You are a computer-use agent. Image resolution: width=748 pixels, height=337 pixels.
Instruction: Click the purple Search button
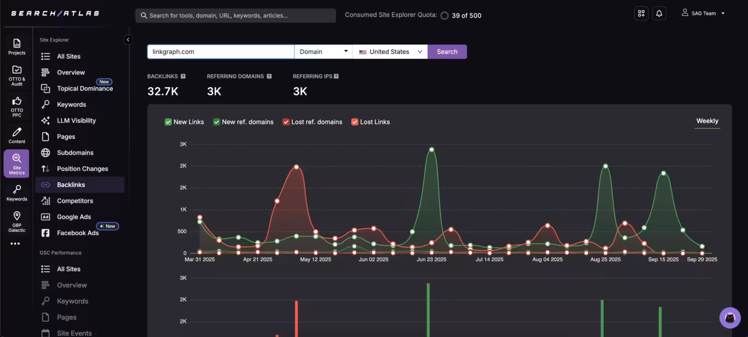pos(447,52)
